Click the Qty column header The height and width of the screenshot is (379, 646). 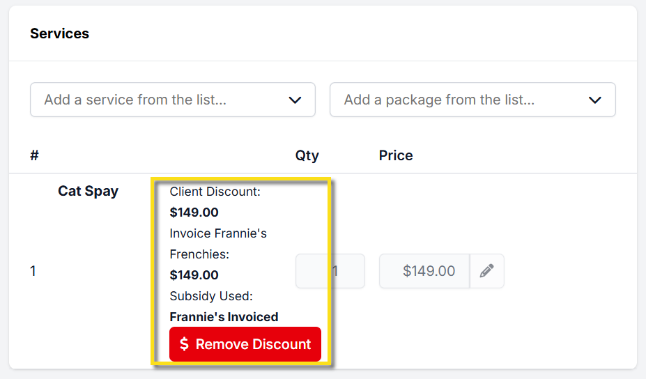(x=307, y=155)
